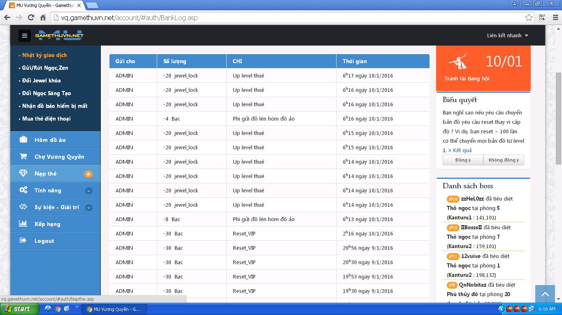Open the hamburger menu beside the logo
The height and width of the screenshot is (315, 562).
pos(25,36)
